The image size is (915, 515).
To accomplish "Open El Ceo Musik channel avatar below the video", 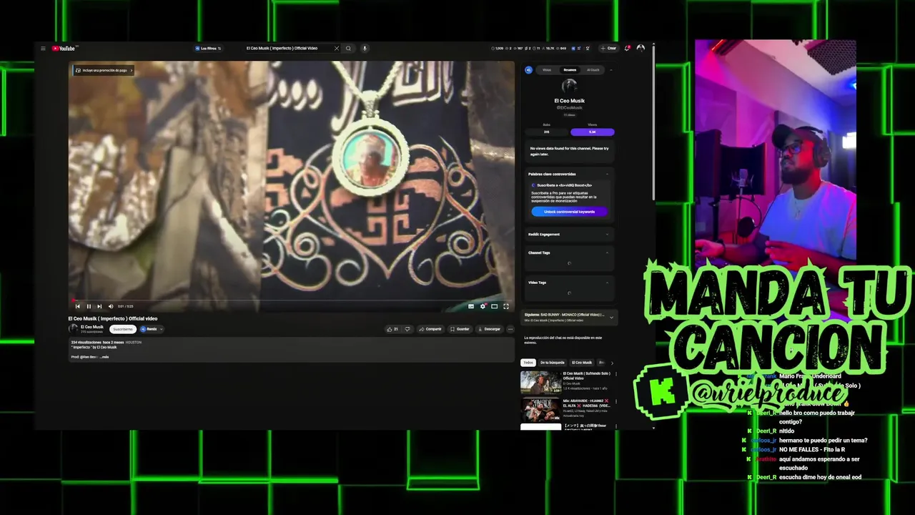I will [73, 329].
